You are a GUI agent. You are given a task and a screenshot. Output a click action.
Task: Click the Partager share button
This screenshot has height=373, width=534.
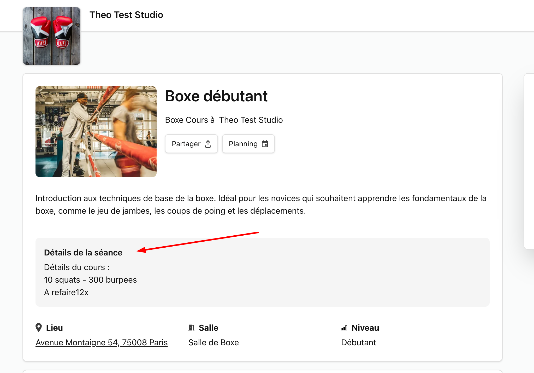coord(191,144)
